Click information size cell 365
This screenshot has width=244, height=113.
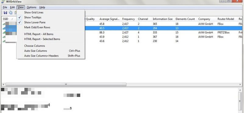[x=155, y=24]
